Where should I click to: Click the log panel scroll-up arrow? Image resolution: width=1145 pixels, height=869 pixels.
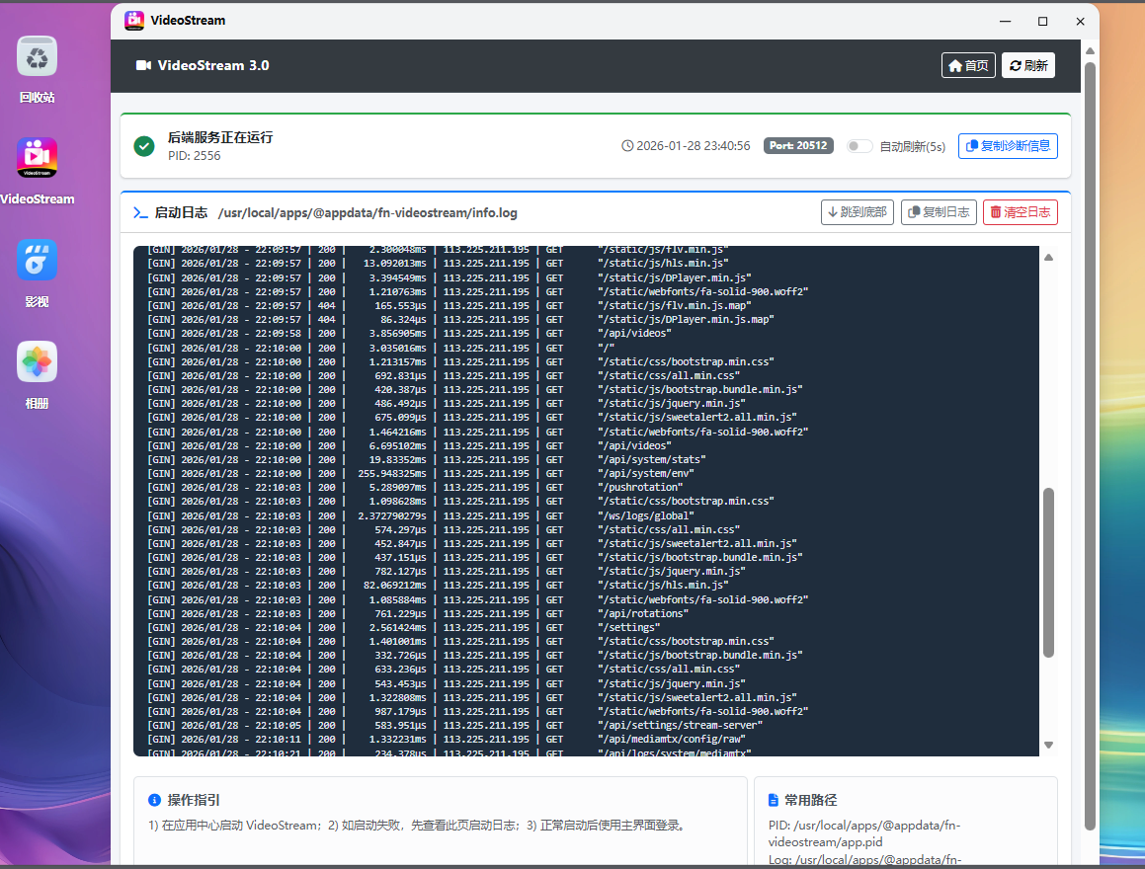click(x=1049, y=257)
